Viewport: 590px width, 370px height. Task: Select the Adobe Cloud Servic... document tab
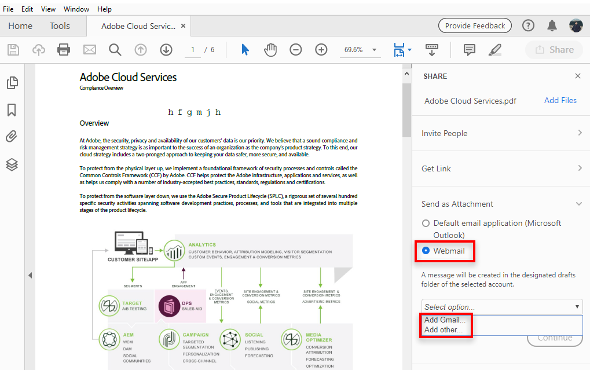click(138, 27)
